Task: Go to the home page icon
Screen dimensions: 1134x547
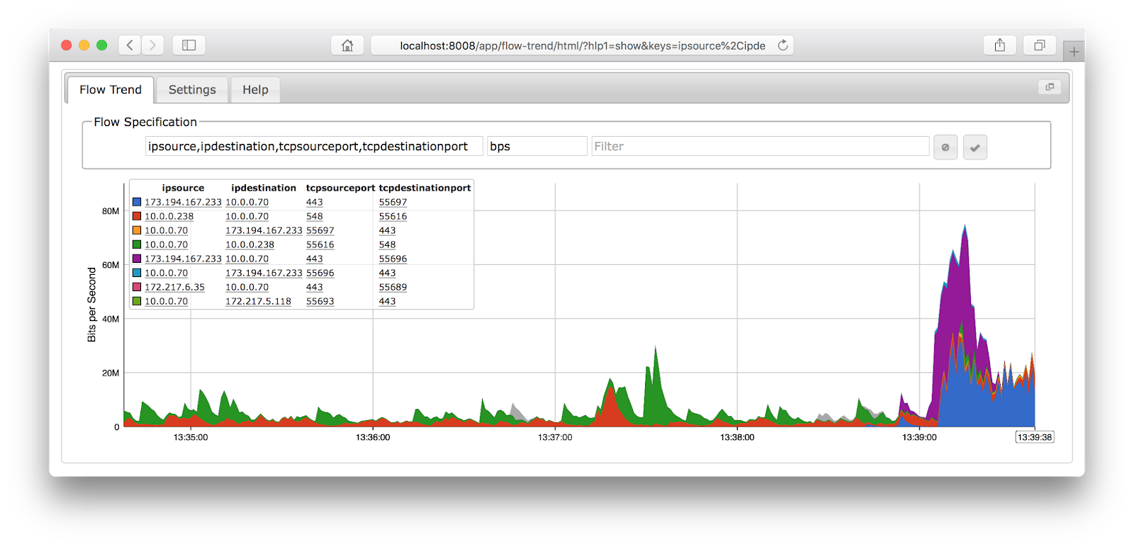Action: pyautogui.click(x=347, y=45)
